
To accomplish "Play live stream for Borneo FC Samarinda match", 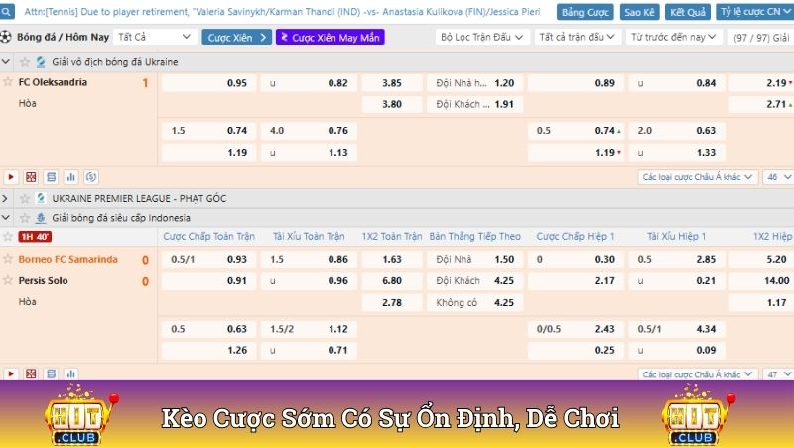I will point(11,374).
